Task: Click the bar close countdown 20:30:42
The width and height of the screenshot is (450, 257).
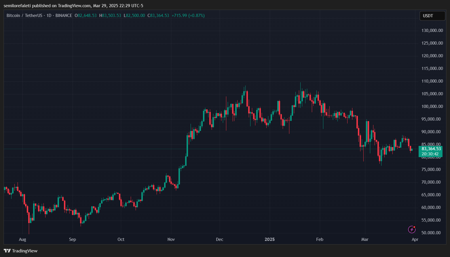Action: 430,154
